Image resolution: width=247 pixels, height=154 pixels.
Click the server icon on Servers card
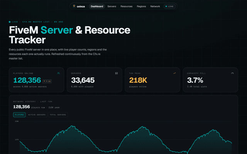117,73
